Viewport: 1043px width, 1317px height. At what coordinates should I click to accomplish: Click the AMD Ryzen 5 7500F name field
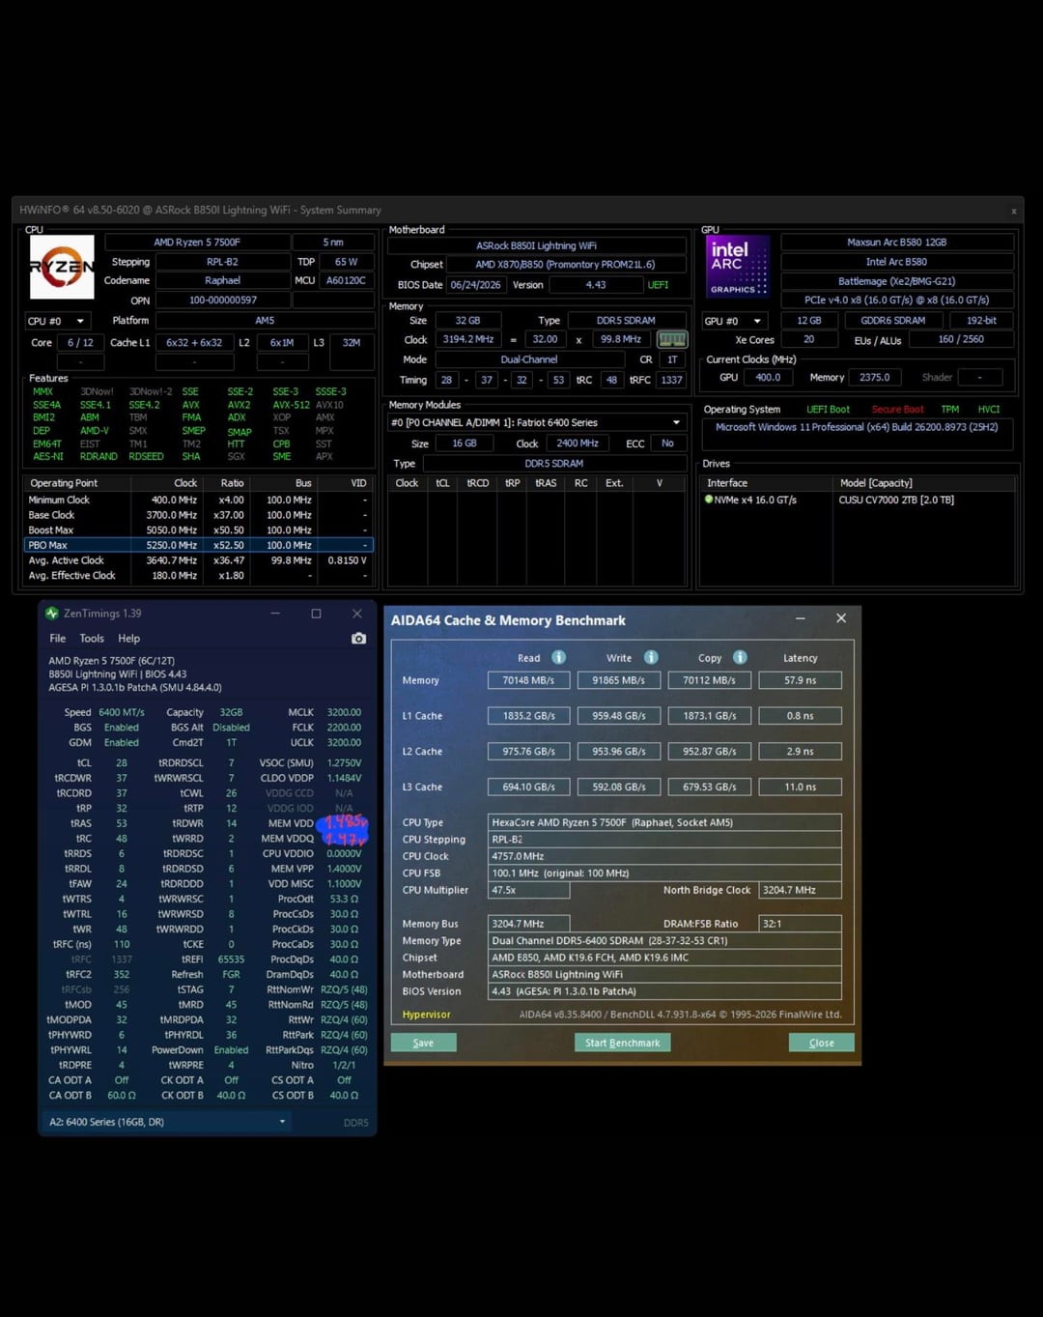[x=197, y=243]
